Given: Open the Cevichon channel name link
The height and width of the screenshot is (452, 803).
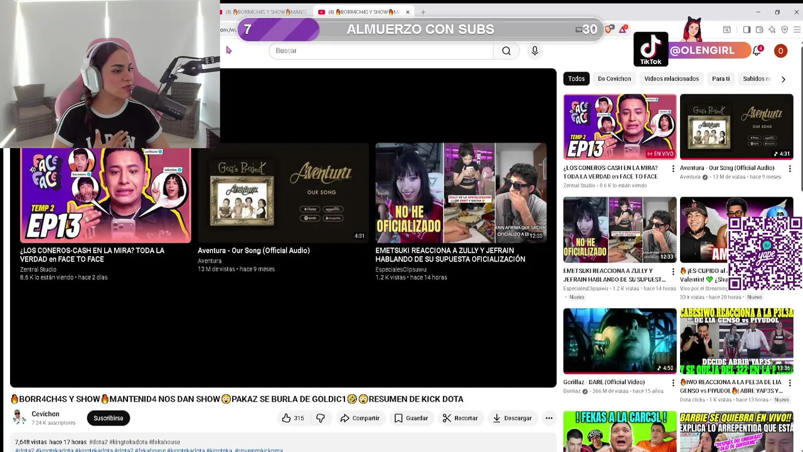Looking at the screenshot, I should (x=45, y=414).
